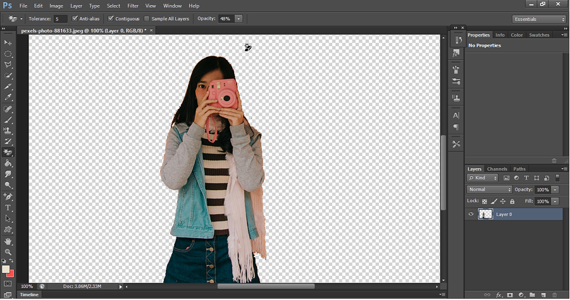Click the foreground color swatch
Viewport: 570px width, 300px height.
click(x=6, y=269)
